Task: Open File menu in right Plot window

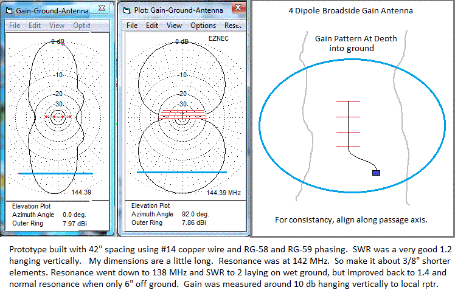Action: [x=131, y=26]
